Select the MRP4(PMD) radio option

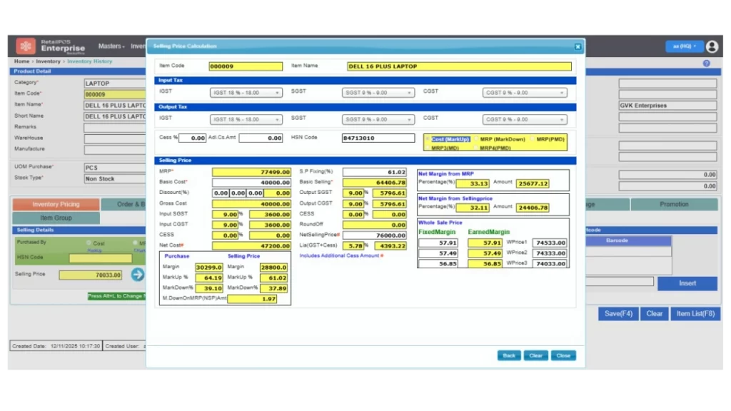476,148
